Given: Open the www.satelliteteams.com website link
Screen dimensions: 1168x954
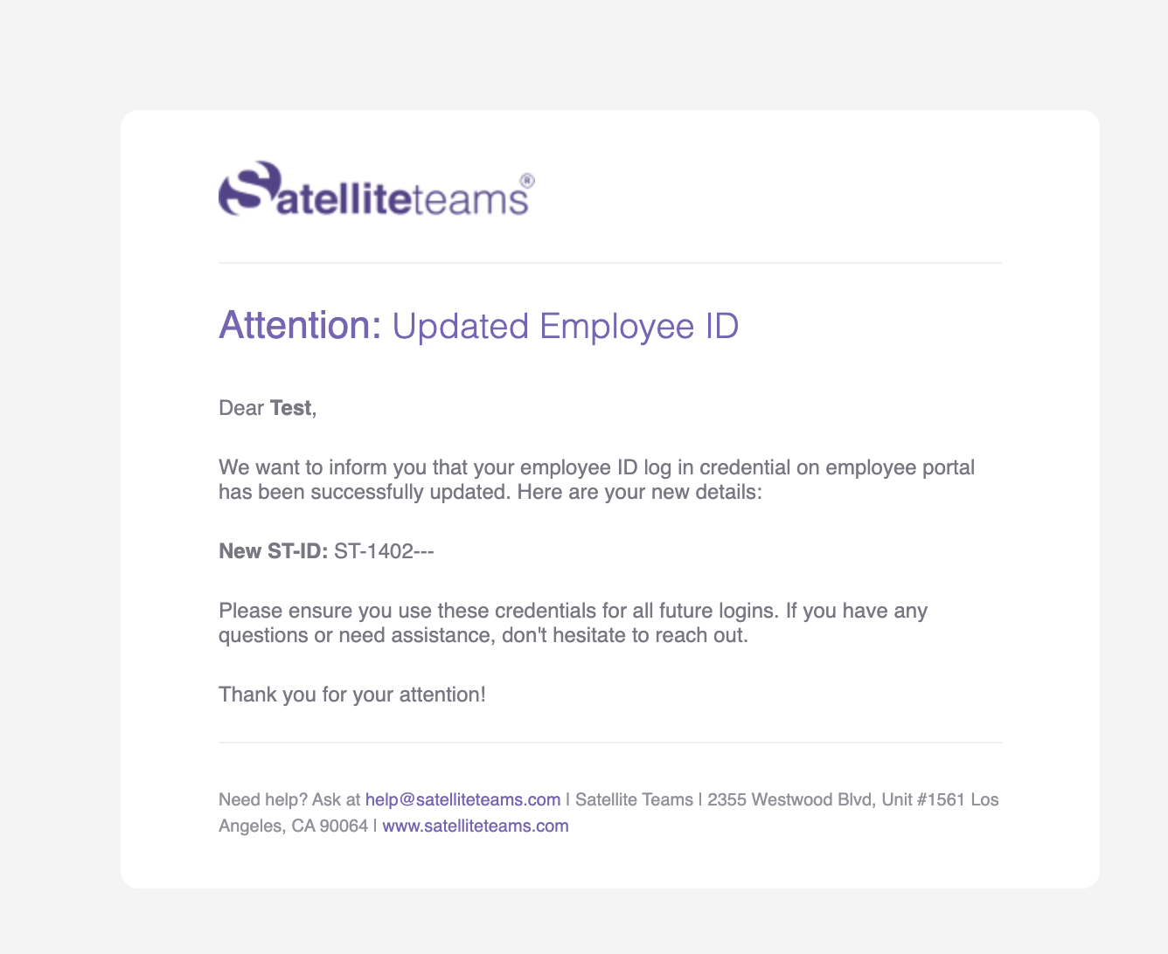Looking at the screenshot, I should pos(476,826).
